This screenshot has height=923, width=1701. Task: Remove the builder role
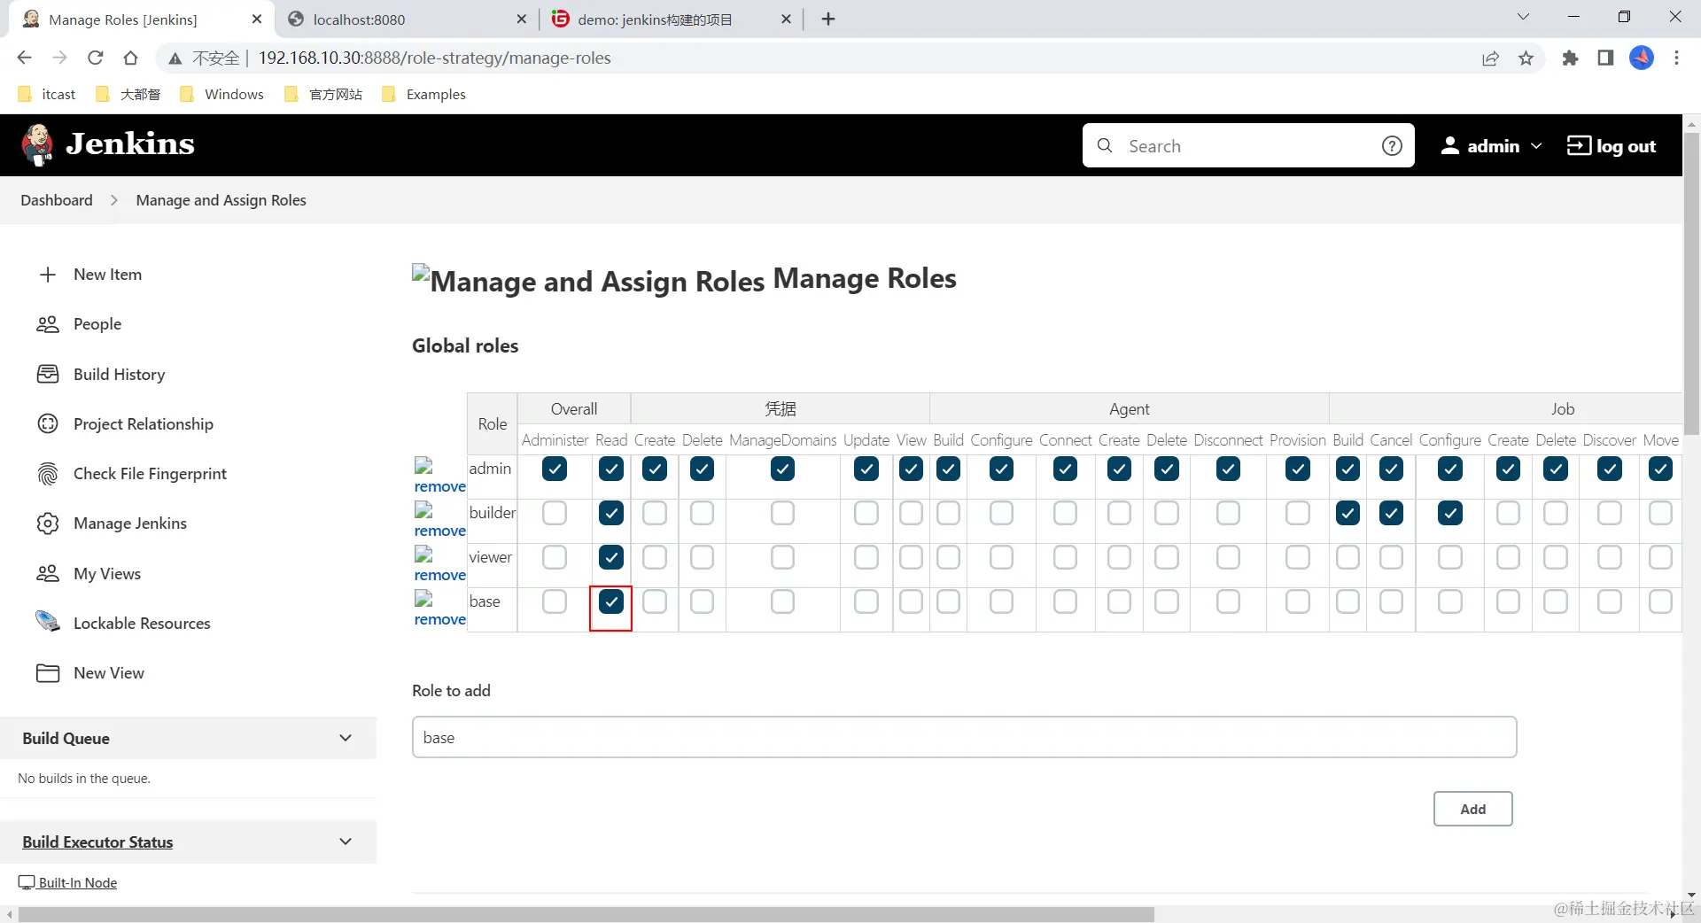pyautogui.click(x=439, y=531)
